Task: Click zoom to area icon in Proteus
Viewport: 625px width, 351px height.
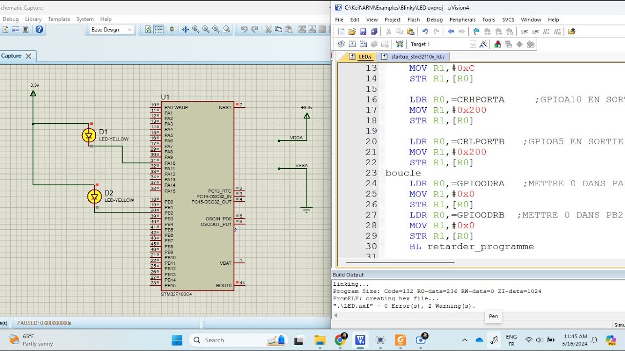Action: [x=226, y=29]
